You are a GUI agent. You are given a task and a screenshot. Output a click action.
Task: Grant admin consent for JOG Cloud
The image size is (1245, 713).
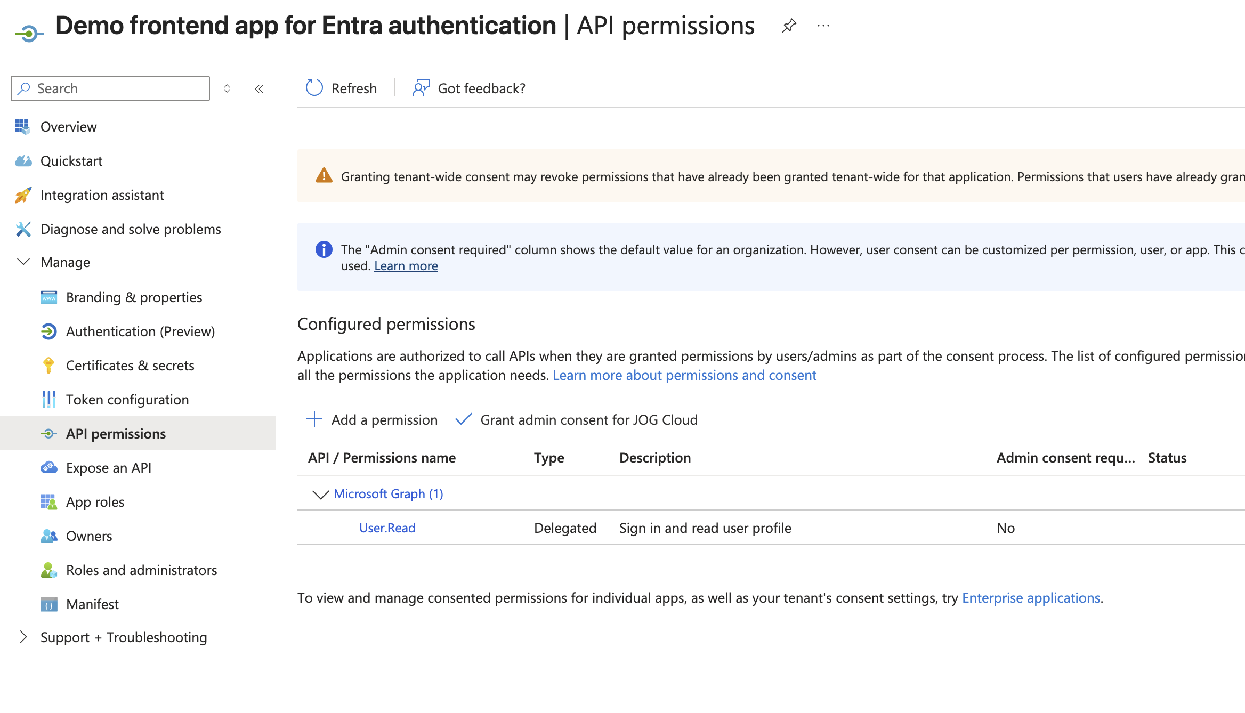[x=576, y=420]
